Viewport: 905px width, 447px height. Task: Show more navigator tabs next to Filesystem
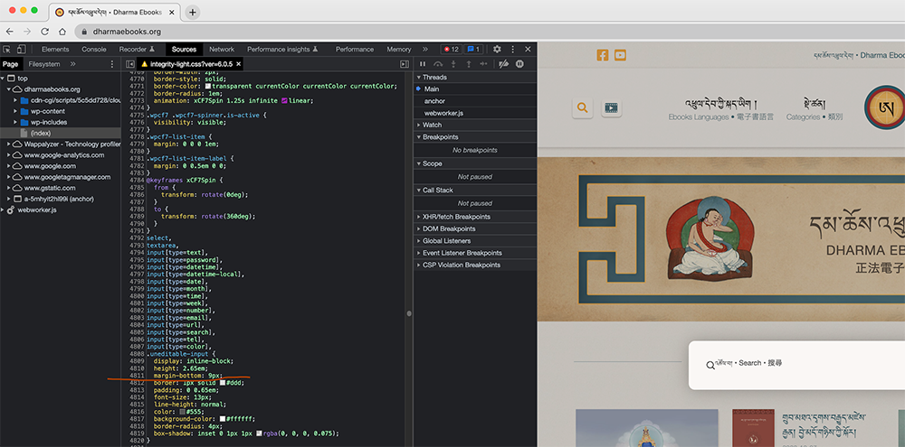tap(73, 64)
